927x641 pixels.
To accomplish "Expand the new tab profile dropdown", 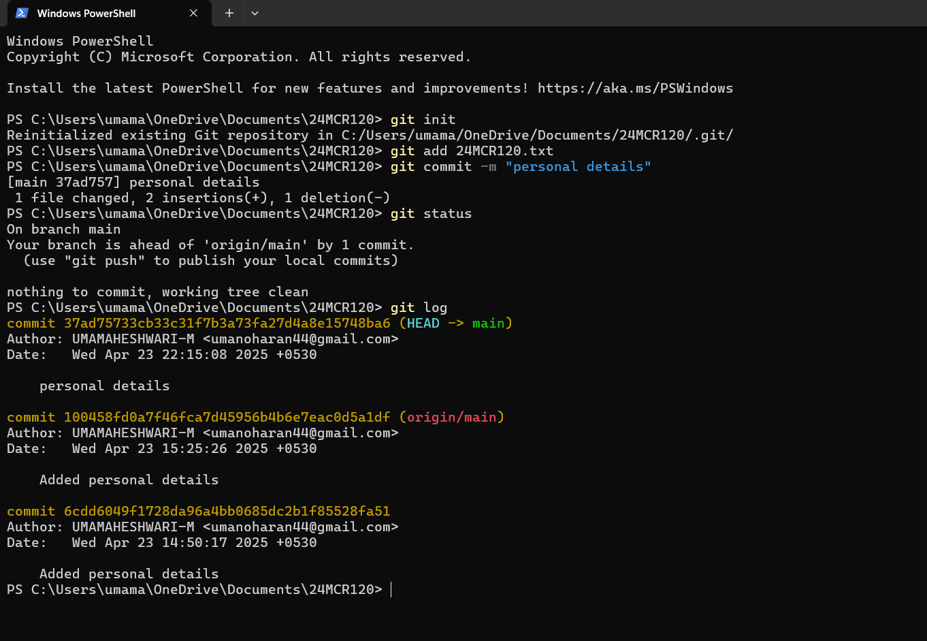I will coord(255,13).
